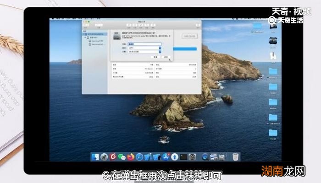The width and height of the screenshot is (321, 183).
Task: Click the Name text field in the erase dialog
Action: click(x=144, y=44)
